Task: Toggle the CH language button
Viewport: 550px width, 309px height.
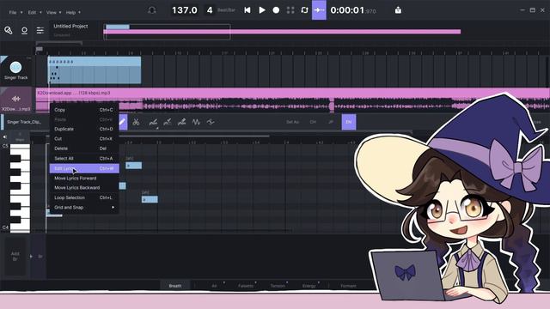Action: (x=313, y=122)
